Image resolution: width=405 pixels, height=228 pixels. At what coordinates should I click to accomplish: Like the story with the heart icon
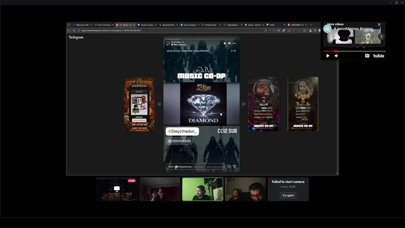click(229, 167)
